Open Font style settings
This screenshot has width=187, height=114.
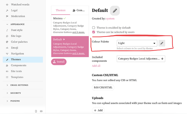17,30
